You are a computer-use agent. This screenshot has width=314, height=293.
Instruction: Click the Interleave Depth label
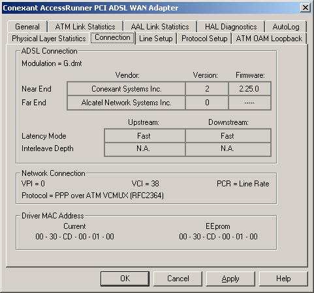tap(48, 148)
